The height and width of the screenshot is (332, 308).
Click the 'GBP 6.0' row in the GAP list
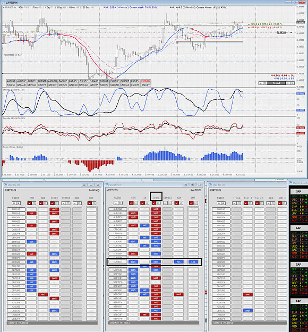point(298,236)
